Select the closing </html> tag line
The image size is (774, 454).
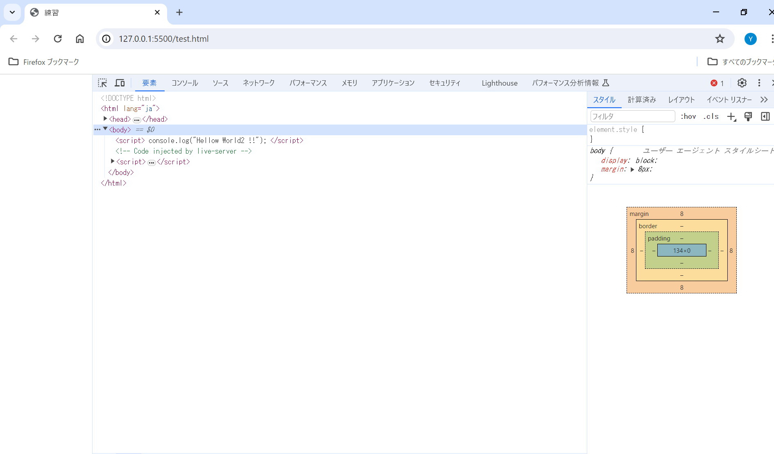[x=113, y=183]
